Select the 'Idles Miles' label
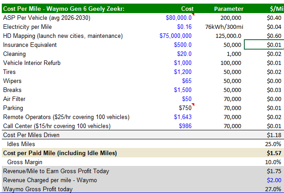 21,144
